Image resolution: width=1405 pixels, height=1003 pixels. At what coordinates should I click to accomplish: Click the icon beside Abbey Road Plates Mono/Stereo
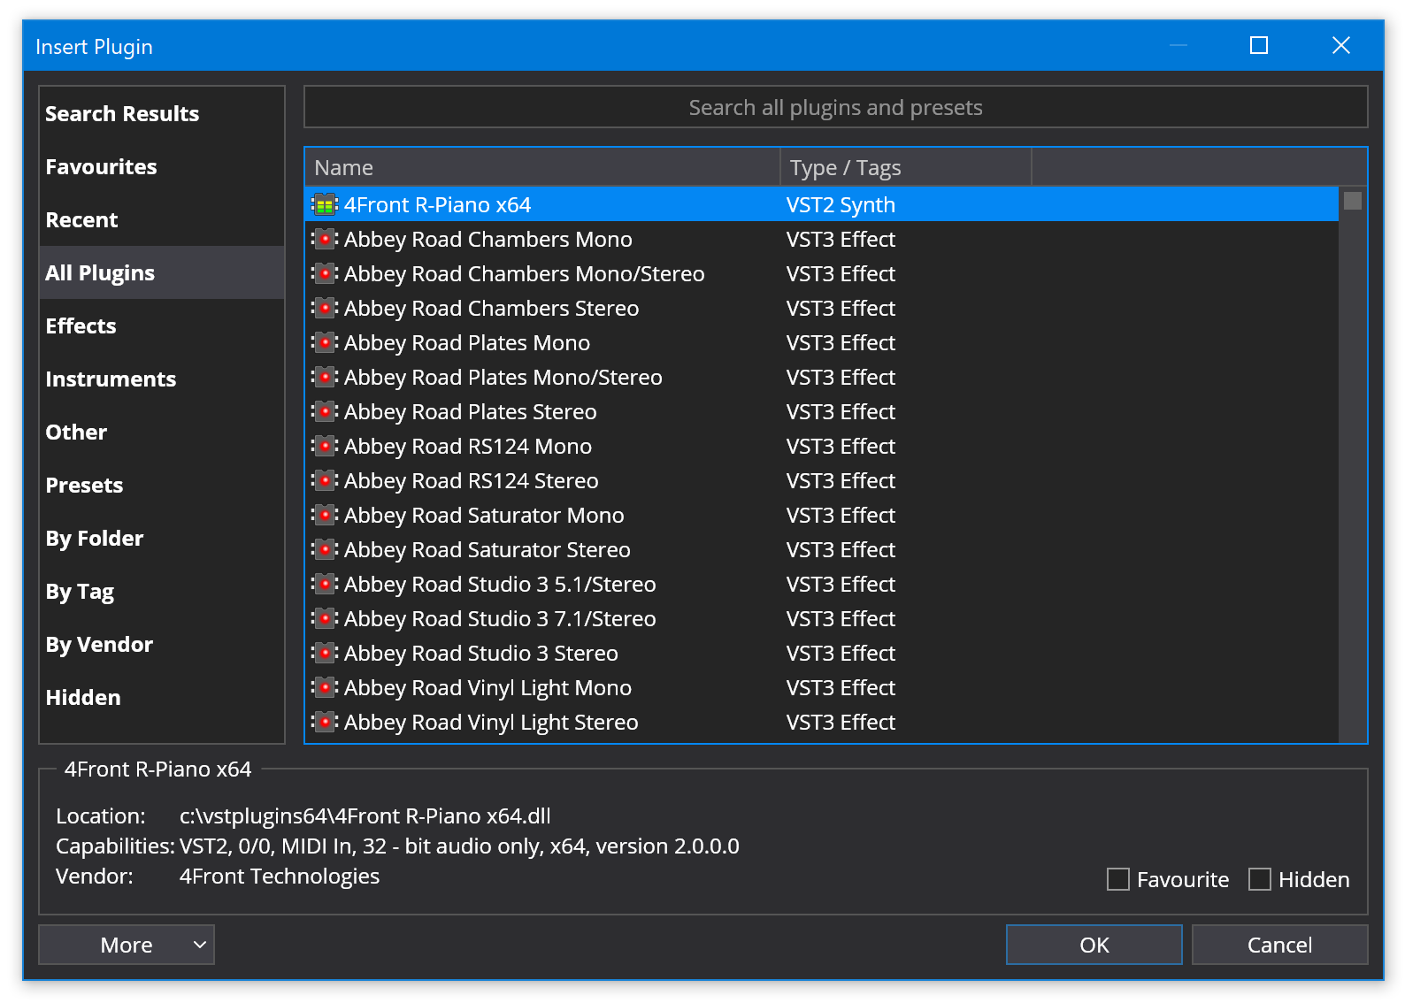point(325,378)
